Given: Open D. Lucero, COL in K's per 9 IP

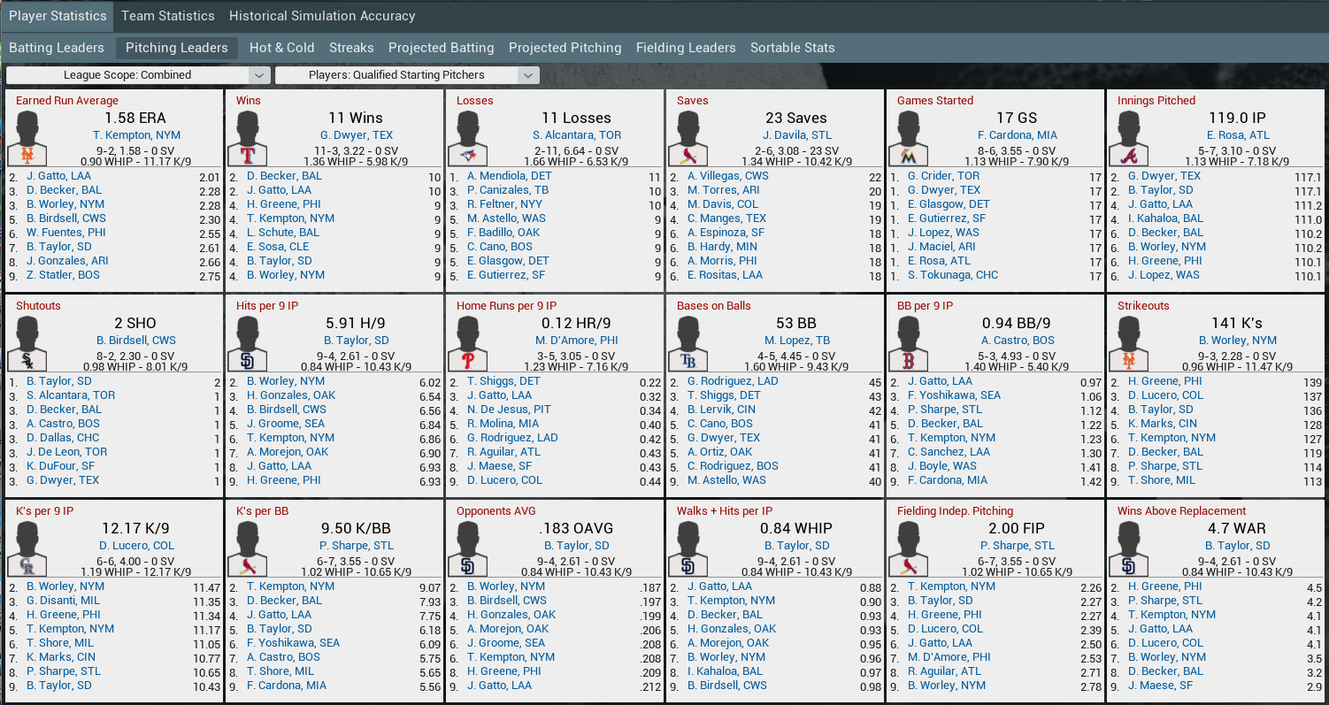Looking at the screenshot, I should [136, 546].
